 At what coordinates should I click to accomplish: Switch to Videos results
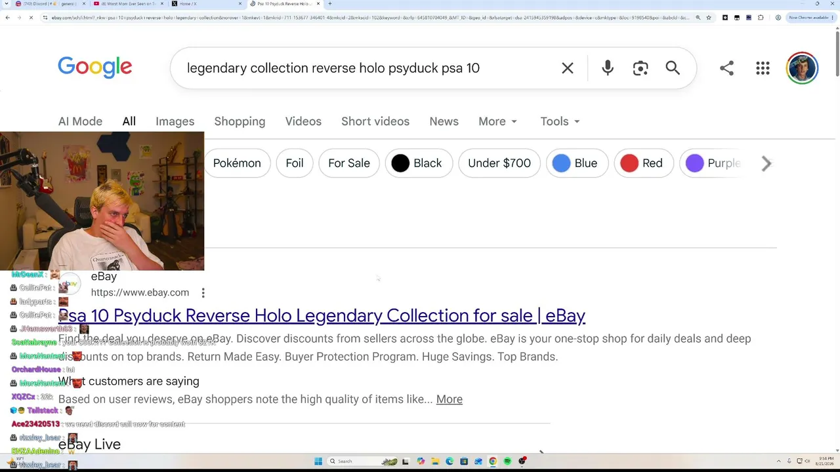303,121
